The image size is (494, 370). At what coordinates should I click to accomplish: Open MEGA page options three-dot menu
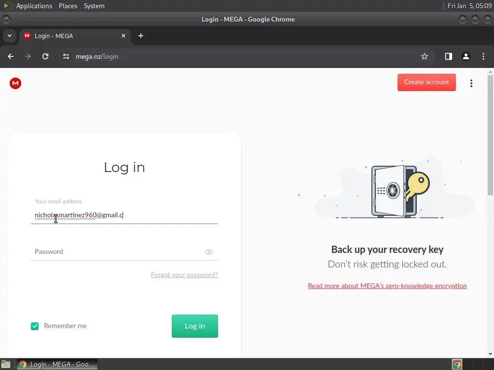tap(471, 83)
